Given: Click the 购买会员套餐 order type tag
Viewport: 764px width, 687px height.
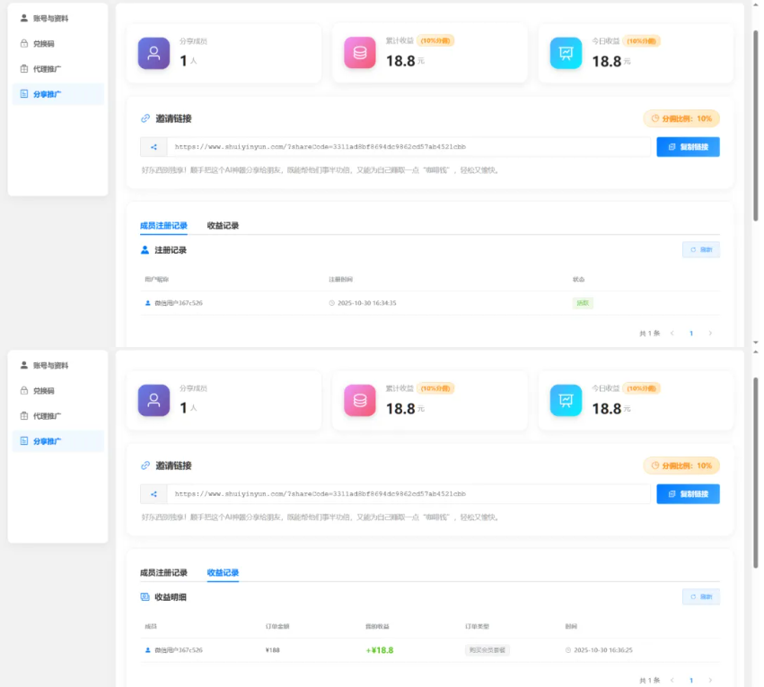Looking at the screenshot, I should [x=487, y=650].
